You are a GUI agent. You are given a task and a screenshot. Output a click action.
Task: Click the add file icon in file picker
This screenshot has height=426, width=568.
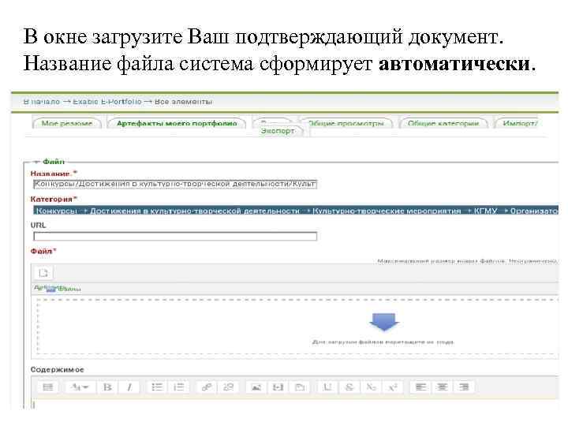click(43, 273)
